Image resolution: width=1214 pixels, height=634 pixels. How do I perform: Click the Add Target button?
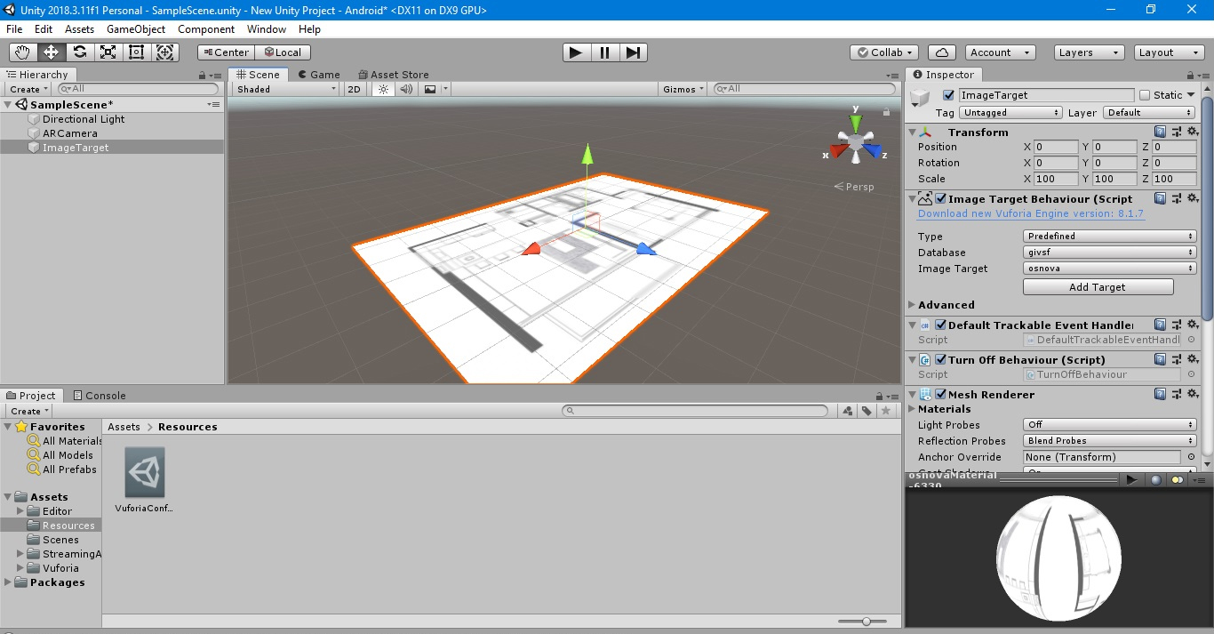(1098, 287)
